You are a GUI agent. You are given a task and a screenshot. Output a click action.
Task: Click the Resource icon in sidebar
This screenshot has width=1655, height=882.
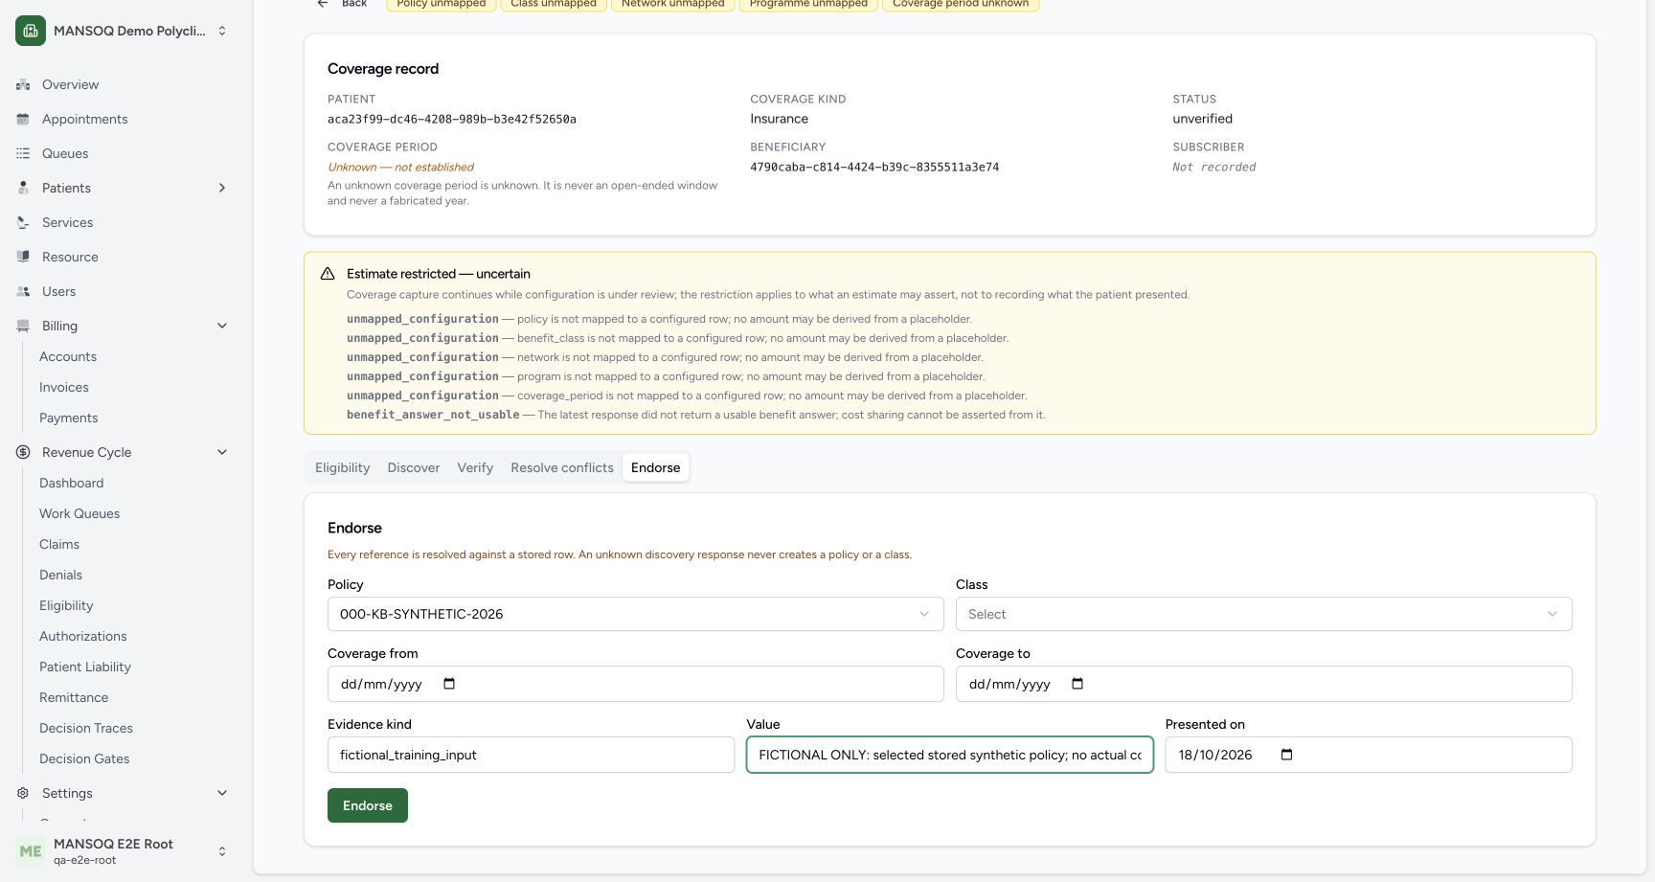pyautogui.click(x=23, y=257)
